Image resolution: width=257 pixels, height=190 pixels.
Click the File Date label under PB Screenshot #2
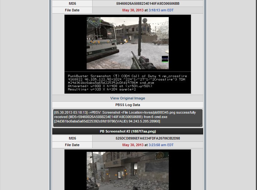click(x=72, y=145)
